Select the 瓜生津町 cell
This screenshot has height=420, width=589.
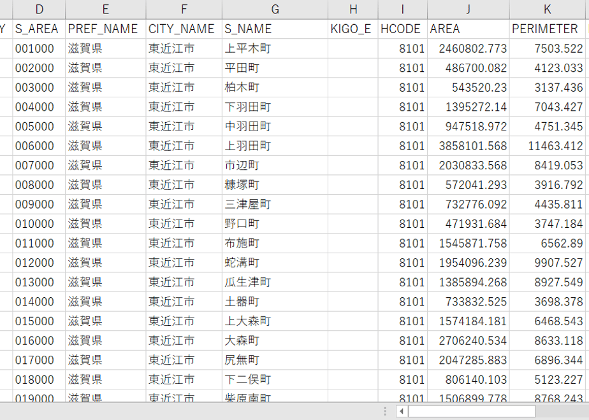(x=275, y=282)
